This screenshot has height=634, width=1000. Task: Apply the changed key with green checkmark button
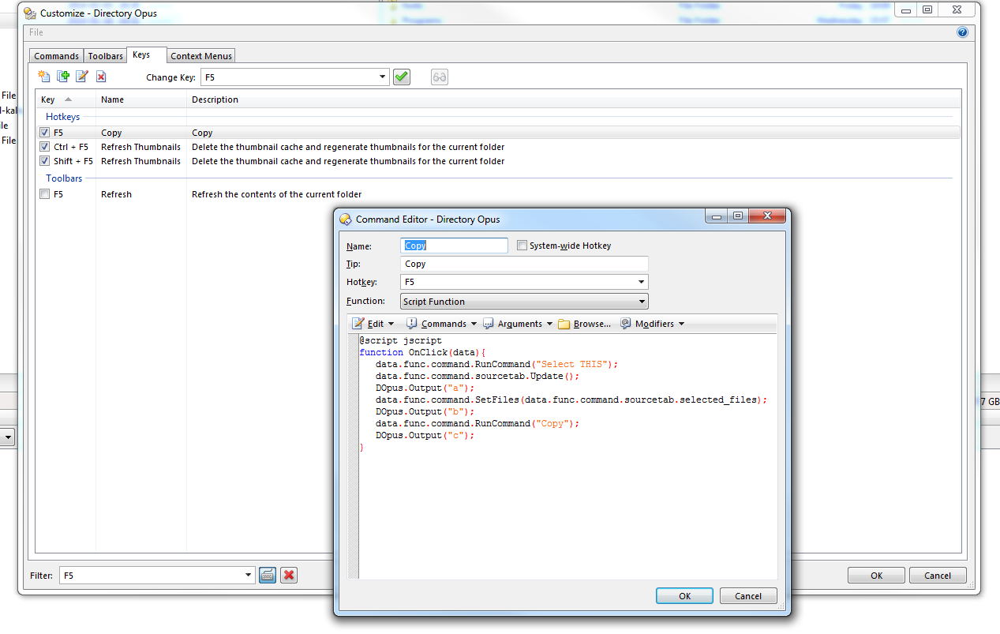tap(402, 77)
